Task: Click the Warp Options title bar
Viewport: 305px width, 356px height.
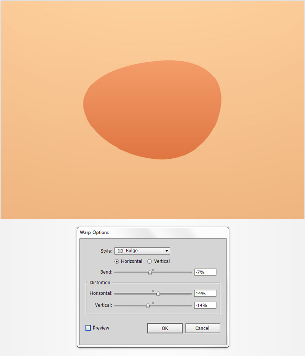Action: pyautogui.click(x=152, y=232)
